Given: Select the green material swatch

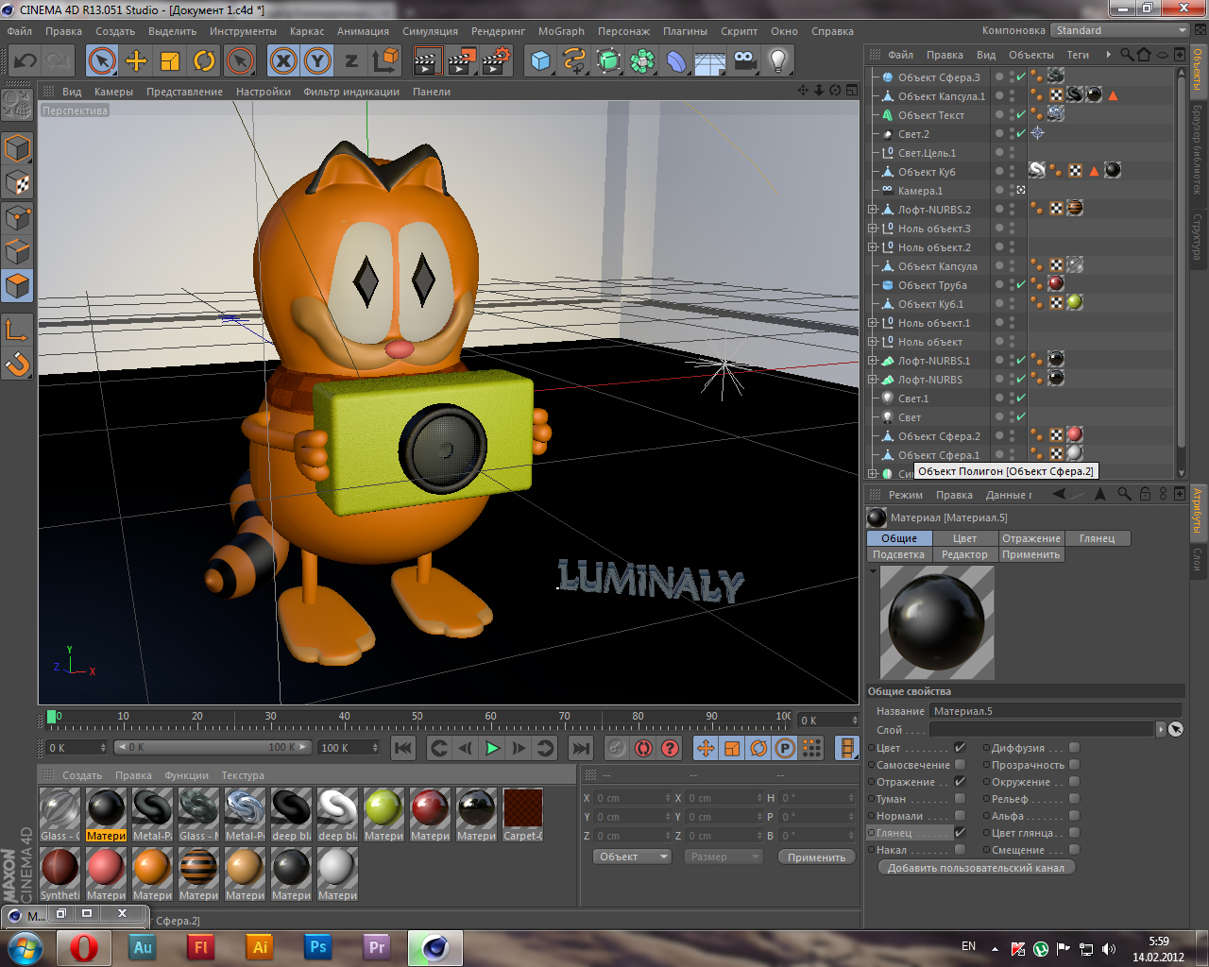Looking at the screenshot, I should [383, 808].
